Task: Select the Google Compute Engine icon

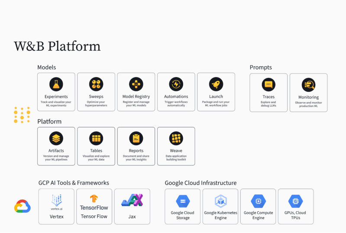Action: 258,201
